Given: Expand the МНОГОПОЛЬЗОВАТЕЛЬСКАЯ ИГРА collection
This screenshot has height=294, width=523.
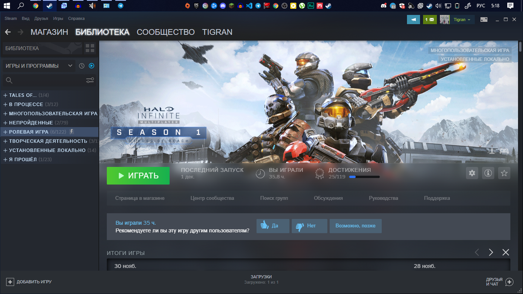Looking at the screenshot, I should coord(5,113).
